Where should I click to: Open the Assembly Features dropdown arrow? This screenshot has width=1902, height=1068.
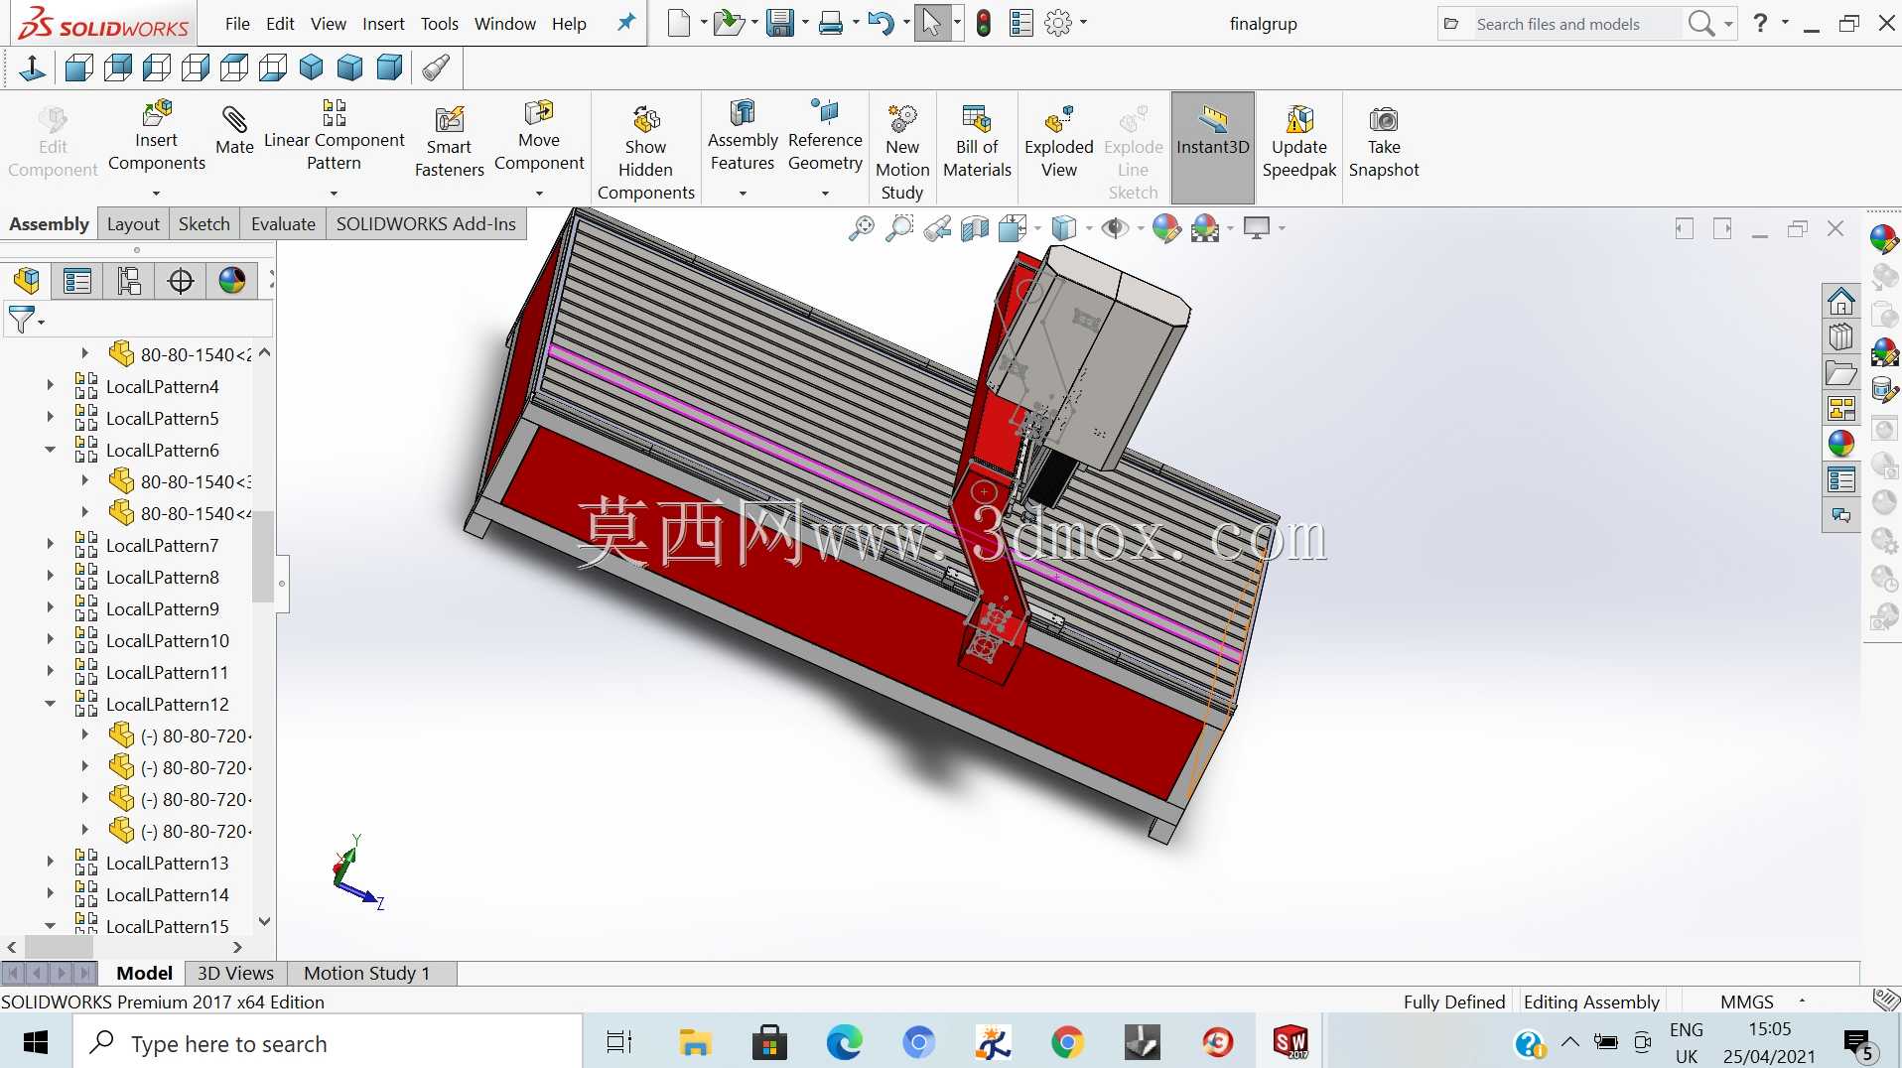click(743, 194)
